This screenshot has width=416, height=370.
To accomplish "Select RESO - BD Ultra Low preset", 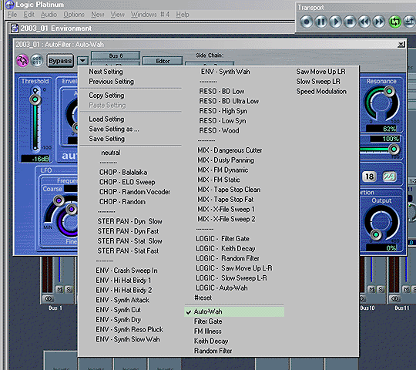I will [x=229, y=101].
